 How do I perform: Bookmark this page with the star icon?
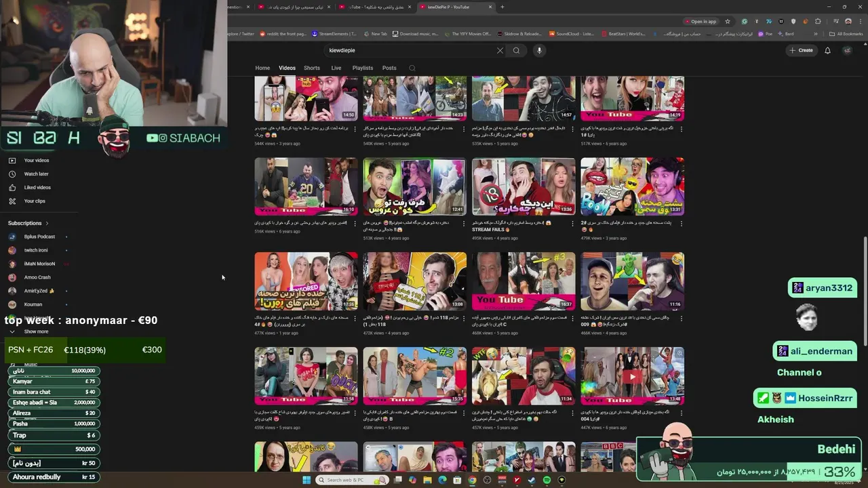point(728,22)
